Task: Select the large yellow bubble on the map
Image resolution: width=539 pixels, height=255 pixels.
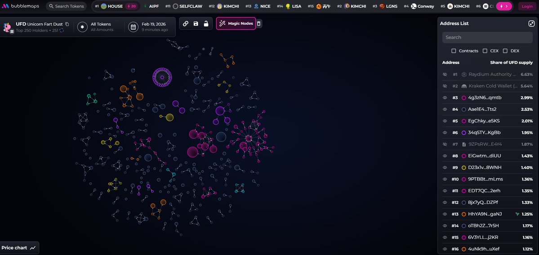Action: click(x=170, y=117)
